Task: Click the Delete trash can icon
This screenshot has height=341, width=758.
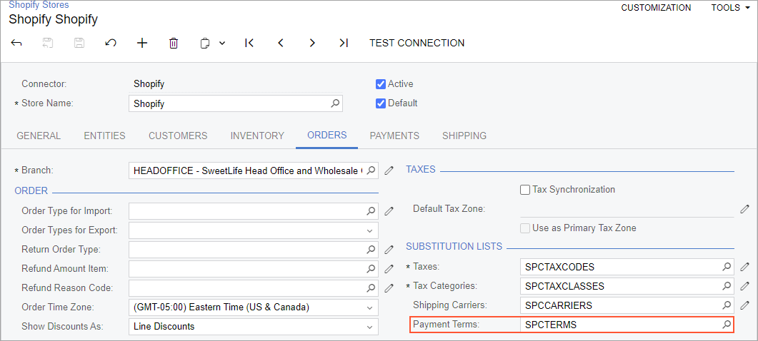Action: tap(174, 43)
